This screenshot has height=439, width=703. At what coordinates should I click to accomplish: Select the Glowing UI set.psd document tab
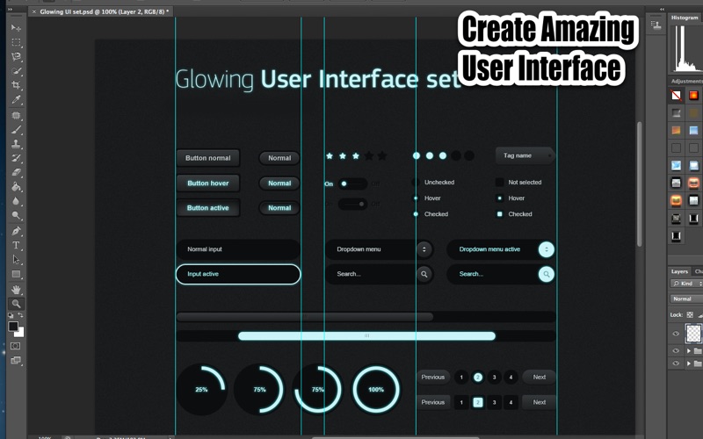coord(104,11)
